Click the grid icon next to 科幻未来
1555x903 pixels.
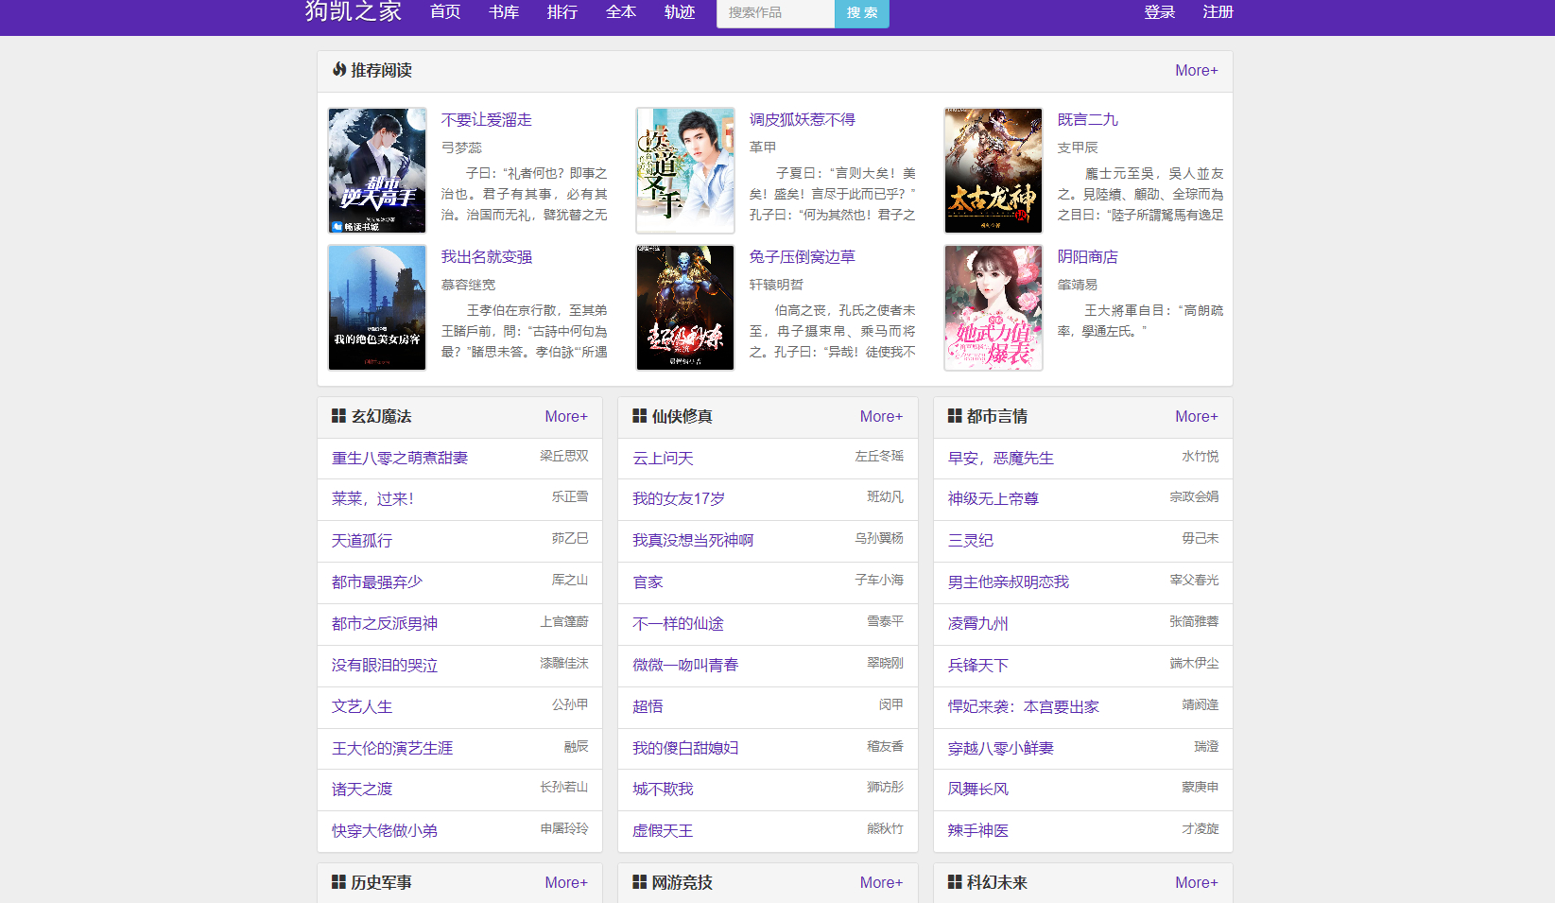(x=955, y=882)
